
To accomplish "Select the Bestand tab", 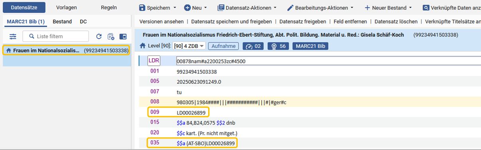I will pos(62,22).
